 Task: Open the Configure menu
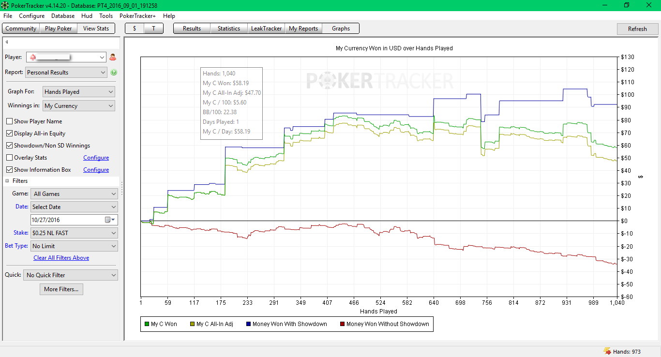[x=32, y=16]
